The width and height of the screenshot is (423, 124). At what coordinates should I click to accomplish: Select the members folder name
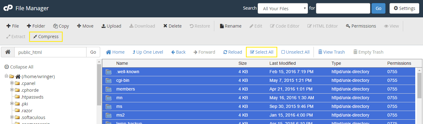click(125, 89)
